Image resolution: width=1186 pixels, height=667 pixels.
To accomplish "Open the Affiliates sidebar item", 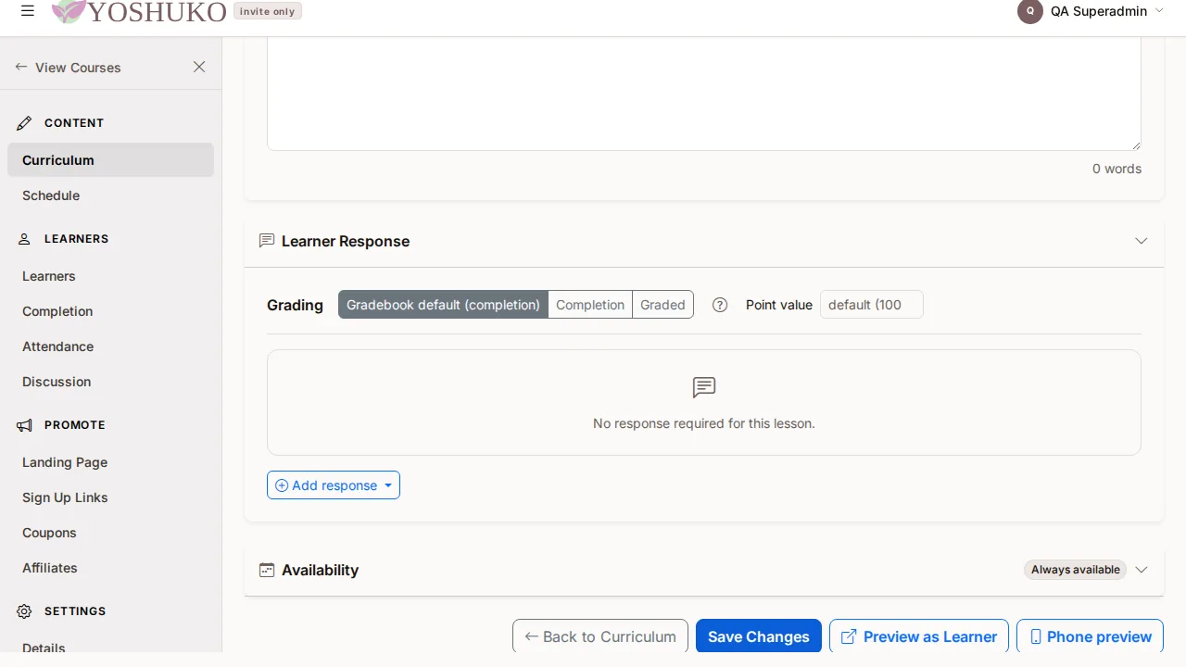I will click(x=110, y=568).
